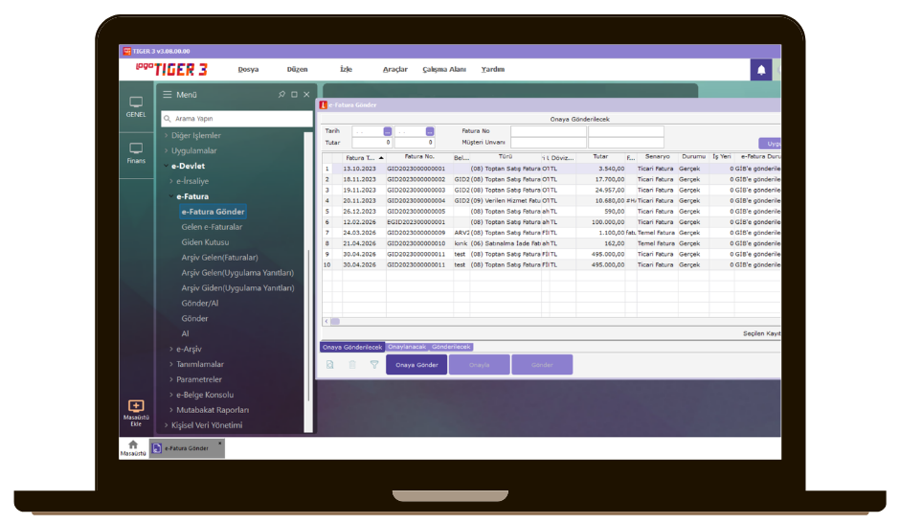Switch to Gönderilecek tab
This screenshot has width=900, height=524.
tap(451, 347)
